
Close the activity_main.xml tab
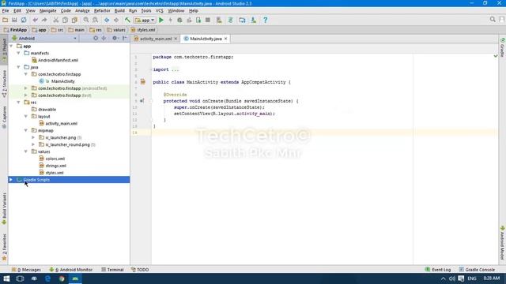[x=176, y=39]
